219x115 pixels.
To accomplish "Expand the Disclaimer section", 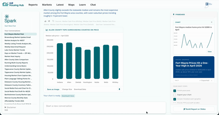I will tap(10, 107).
